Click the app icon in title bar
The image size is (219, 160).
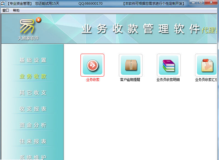3,4
